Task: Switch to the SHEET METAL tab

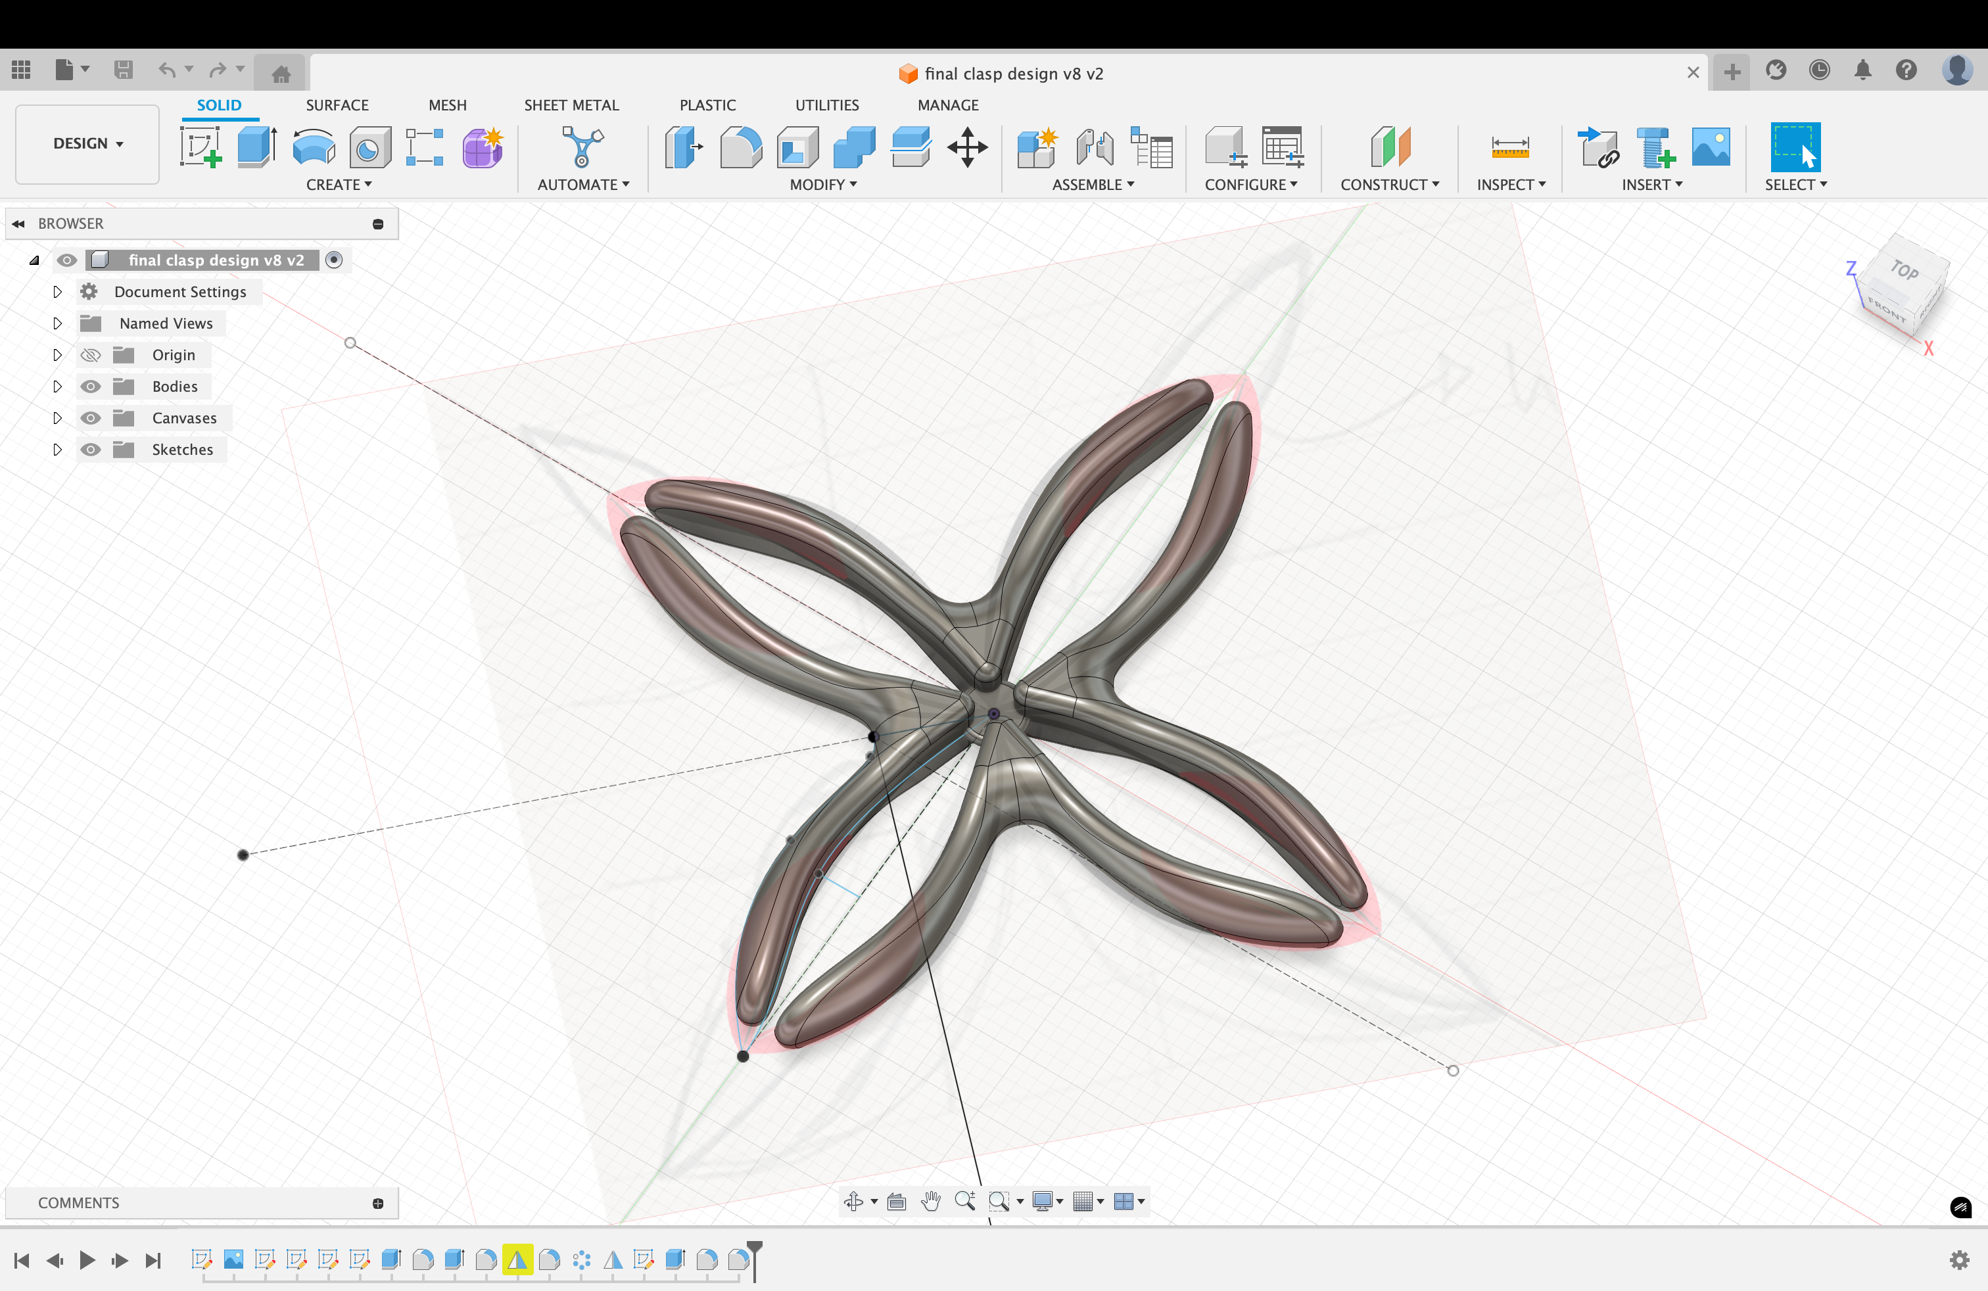Action: click(571, 105)
